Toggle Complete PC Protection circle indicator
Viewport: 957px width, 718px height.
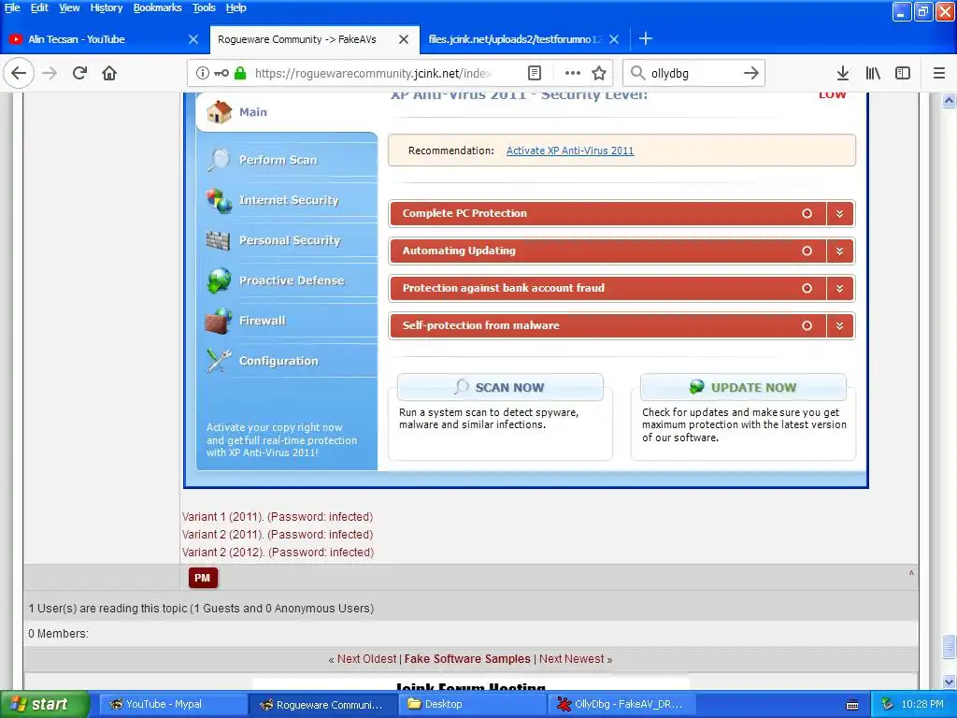pyautogui.click(x=807, y=214)
